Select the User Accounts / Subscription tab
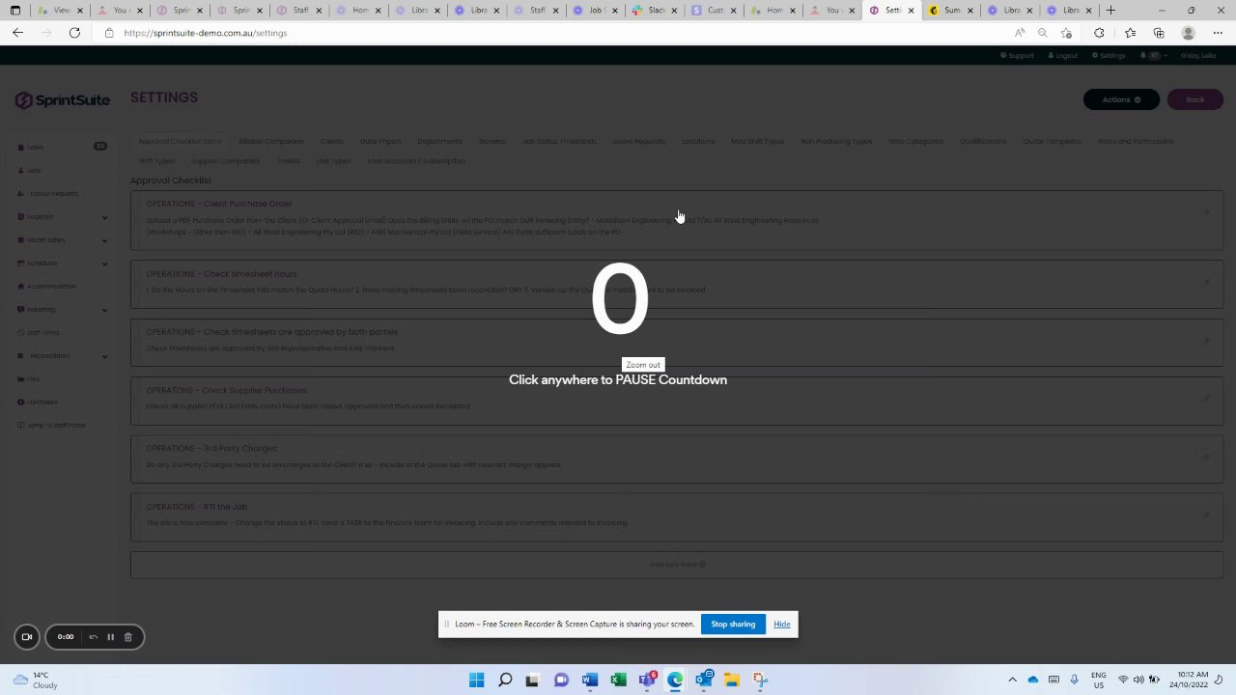Viewport: 1236px width, 695px height. click(416, 161)
